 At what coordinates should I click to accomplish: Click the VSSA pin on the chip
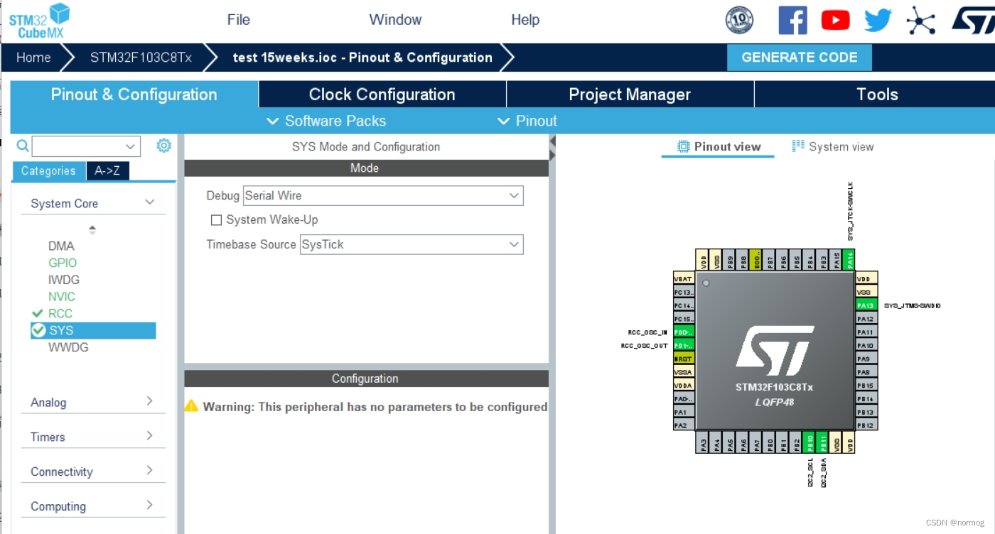[x=684, y=372]
